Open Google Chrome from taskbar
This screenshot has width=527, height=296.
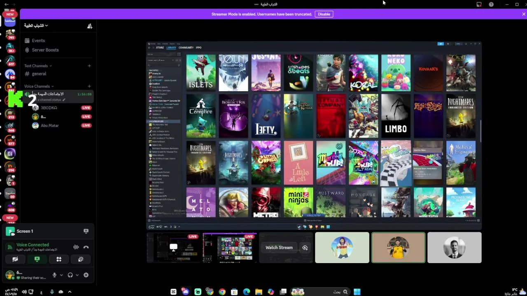[x=222, y=292]
